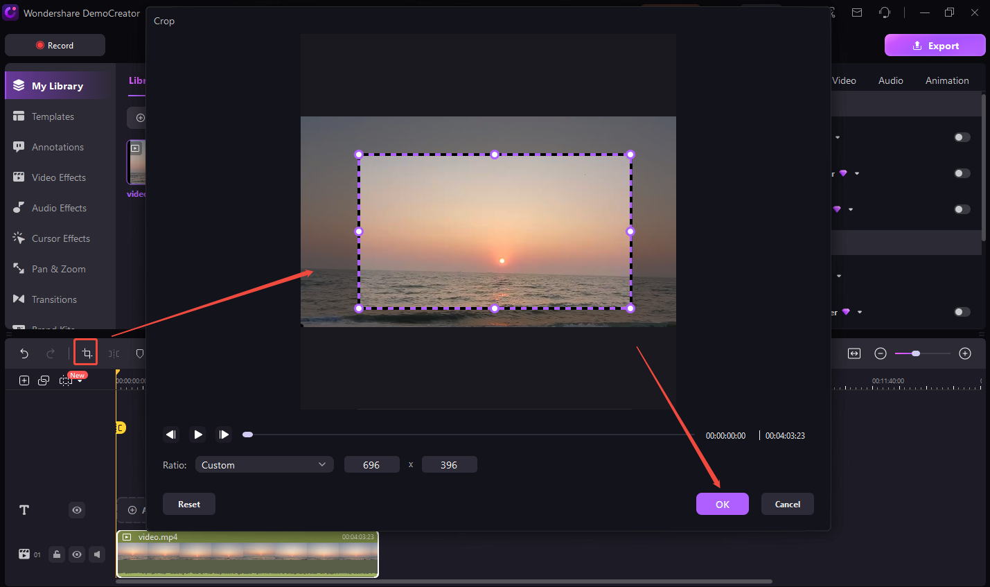The height and width of the screenshot is (587, 990).
Task: Add a new track with plus icon
Action: (24, 380)
